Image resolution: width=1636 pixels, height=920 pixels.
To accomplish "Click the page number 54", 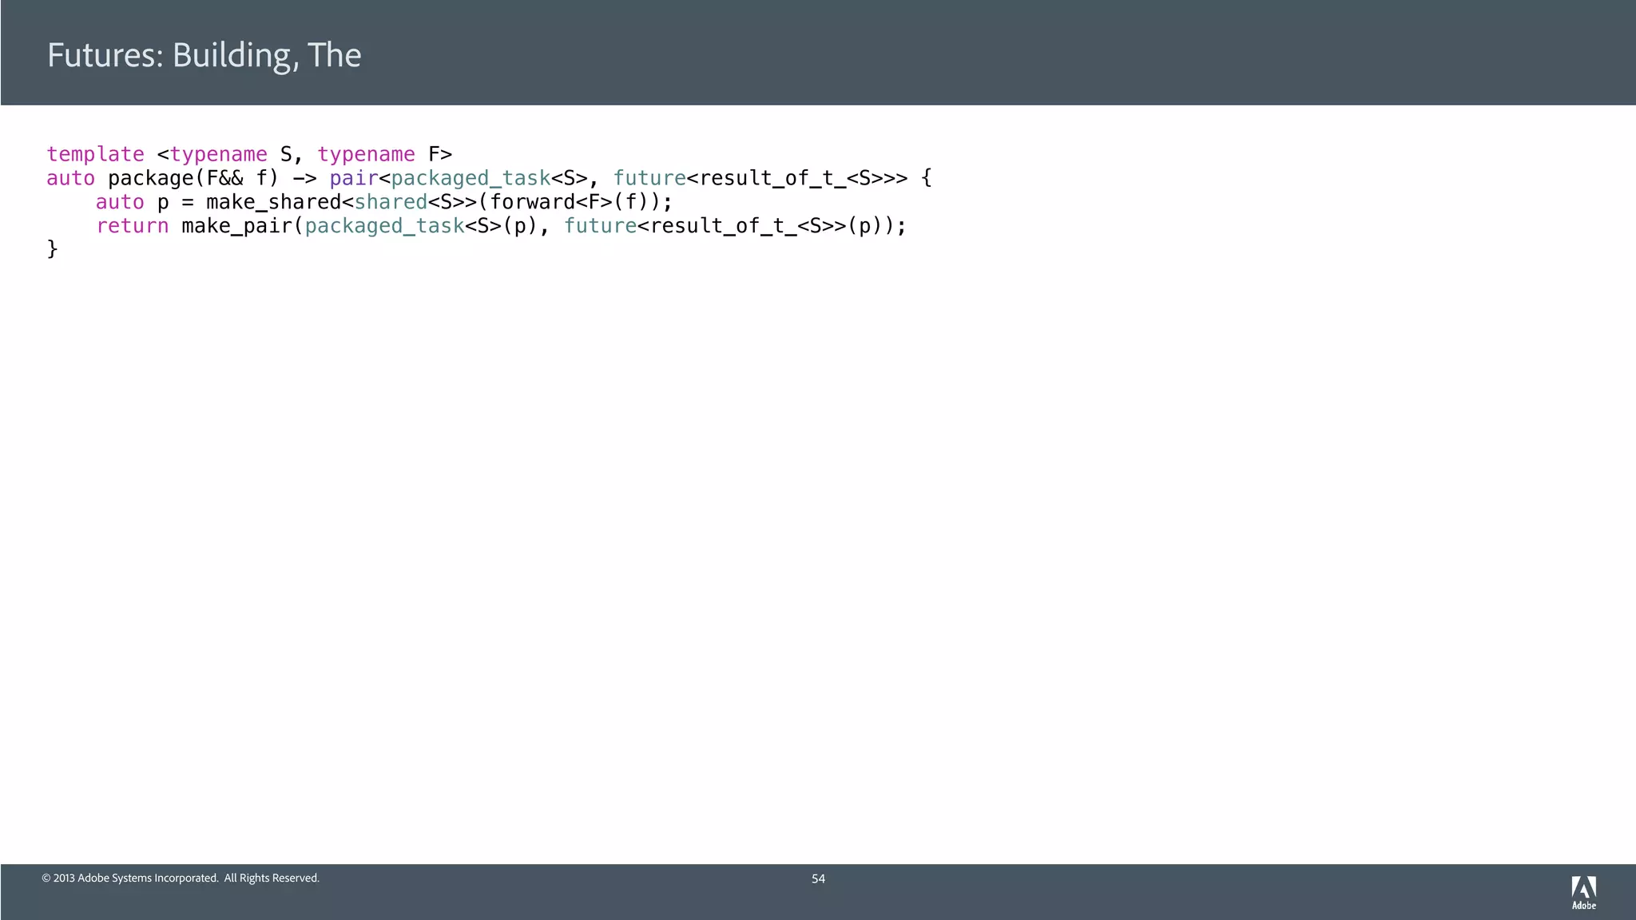I will [818, 878].
